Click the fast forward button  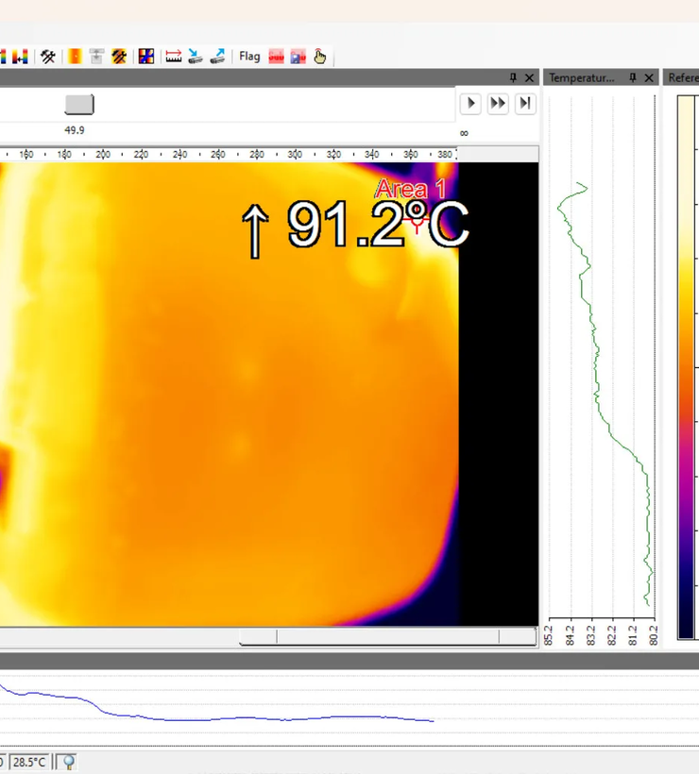coord(498,103)
